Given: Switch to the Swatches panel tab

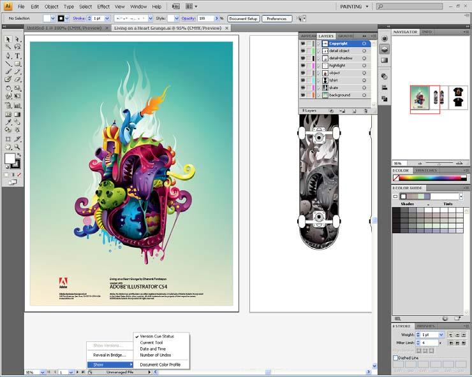Looking at the screenshot, I should (425, 171).
